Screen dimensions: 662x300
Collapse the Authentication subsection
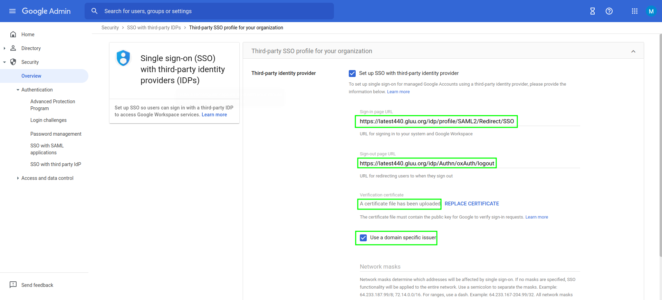18,90
